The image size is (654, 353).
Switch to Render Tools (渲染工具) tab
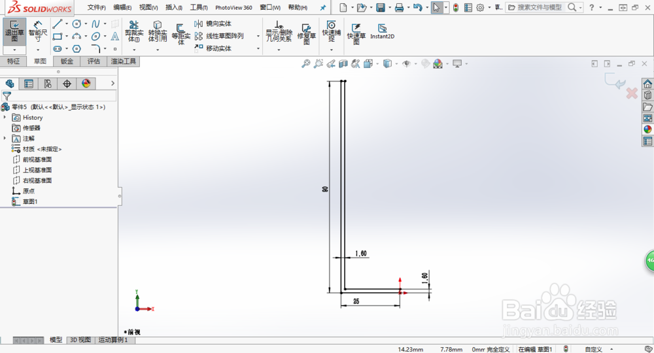(x=124, y=61)
